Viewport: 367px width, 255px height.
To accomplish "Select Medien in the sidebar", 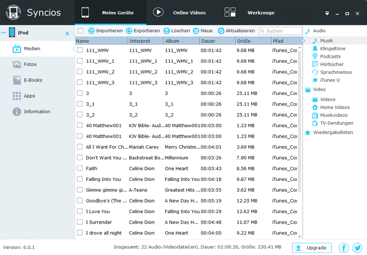I will point(38,48).
